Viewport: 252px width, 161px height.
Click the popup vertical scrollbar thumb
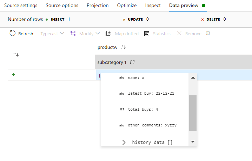click(x=193, y=113)
